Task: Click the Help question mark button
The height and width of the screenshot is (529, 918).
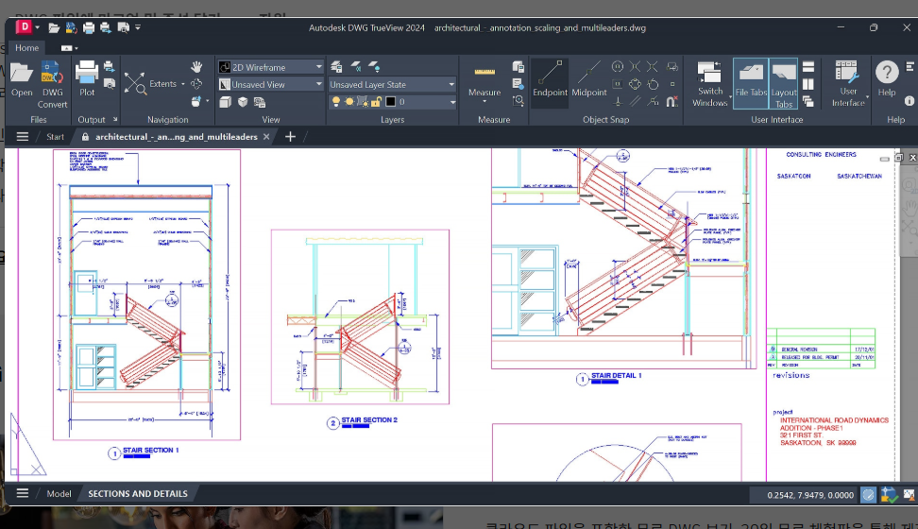Action: (887, 78)
